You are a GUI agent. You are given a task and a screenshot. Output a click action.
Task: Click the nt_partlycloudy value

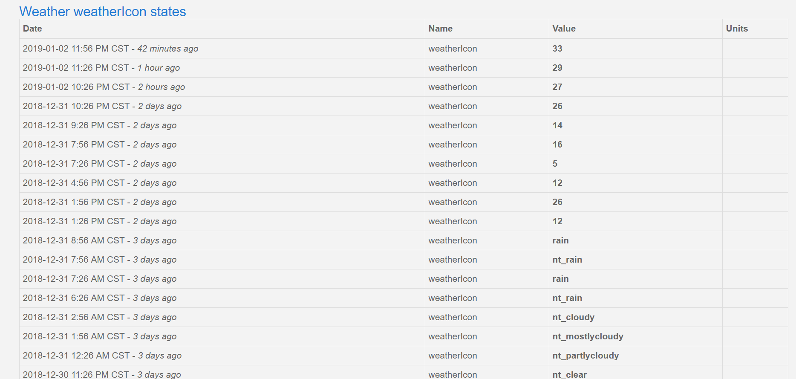click(x=585, y=356)
